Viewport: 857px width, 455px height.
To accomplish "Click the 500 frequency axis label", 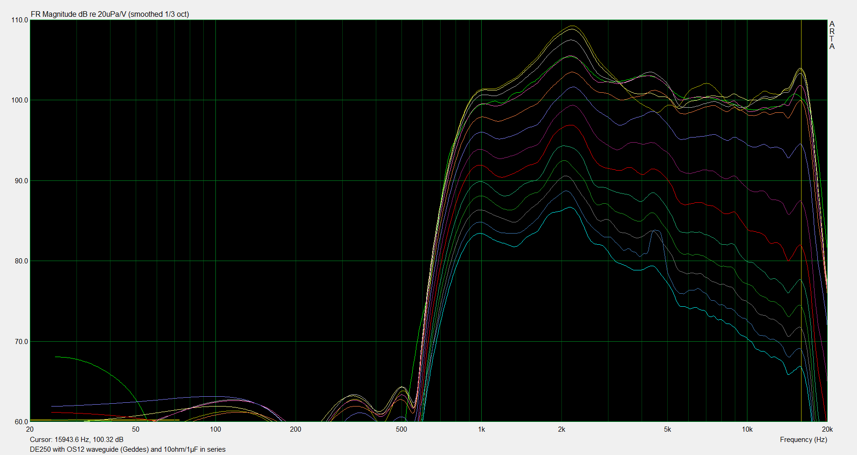I will point(401,429).
